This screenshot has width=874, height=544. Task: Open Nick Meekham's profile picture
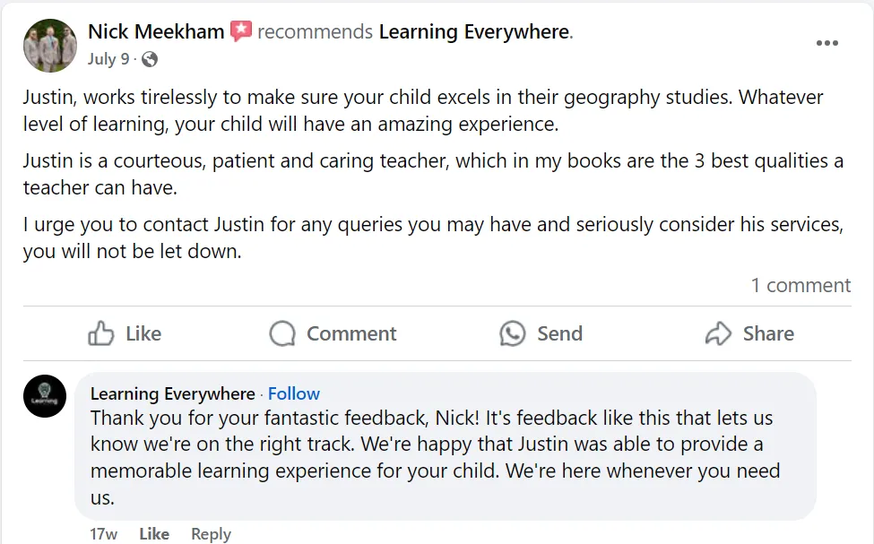[x=50, y=45]
